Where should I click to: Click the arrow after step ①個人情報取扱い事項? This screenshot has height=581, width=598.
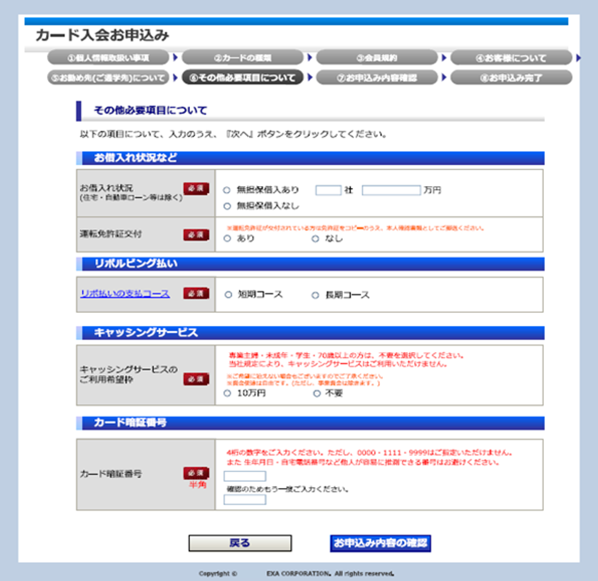point(176,58)
